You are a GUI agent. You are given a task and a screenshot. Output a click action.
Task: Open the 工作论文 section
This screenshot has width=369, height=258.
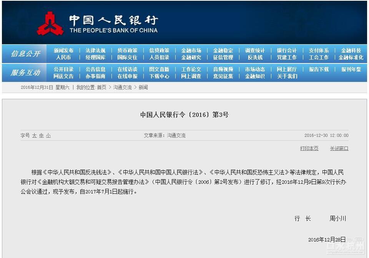191,70
